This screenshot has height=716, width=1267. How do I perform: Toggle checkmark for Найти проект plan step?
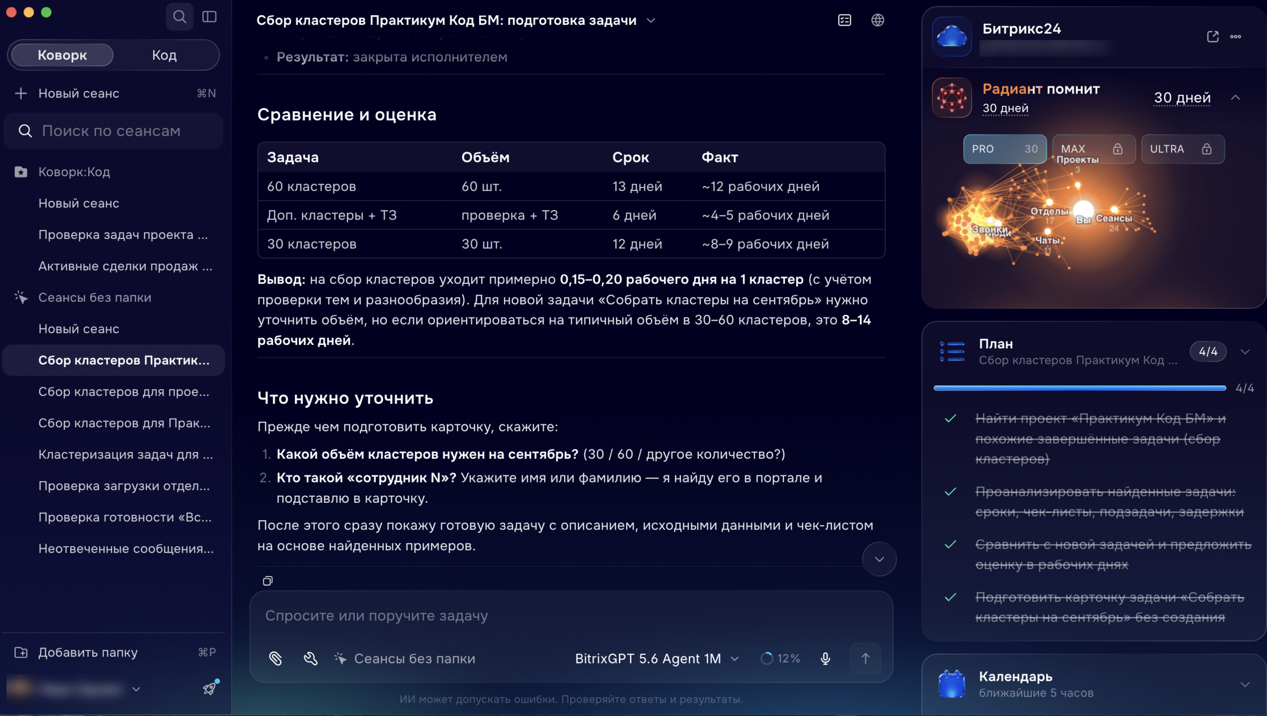pos(950,419)
